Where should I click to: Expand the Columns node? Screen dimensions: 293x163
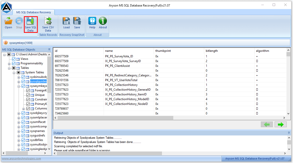[x=24, y=109]
